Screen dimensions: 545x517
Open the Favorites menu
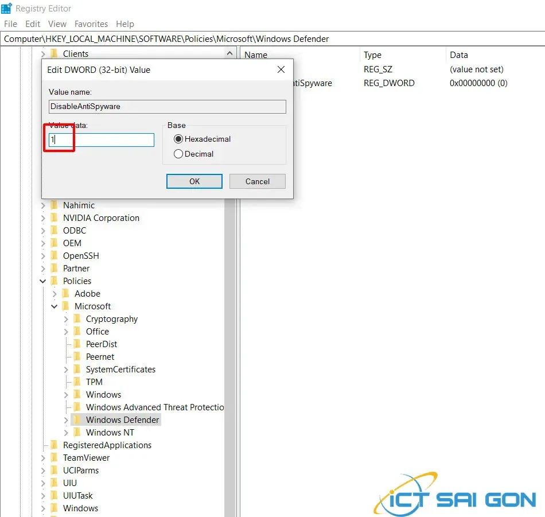(x=91, y=24)
